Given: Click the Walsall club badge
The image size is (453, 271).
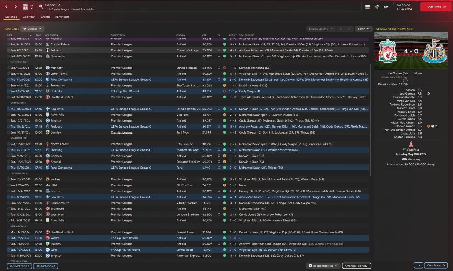Looking at the screenshot, I should coord(48,238).
